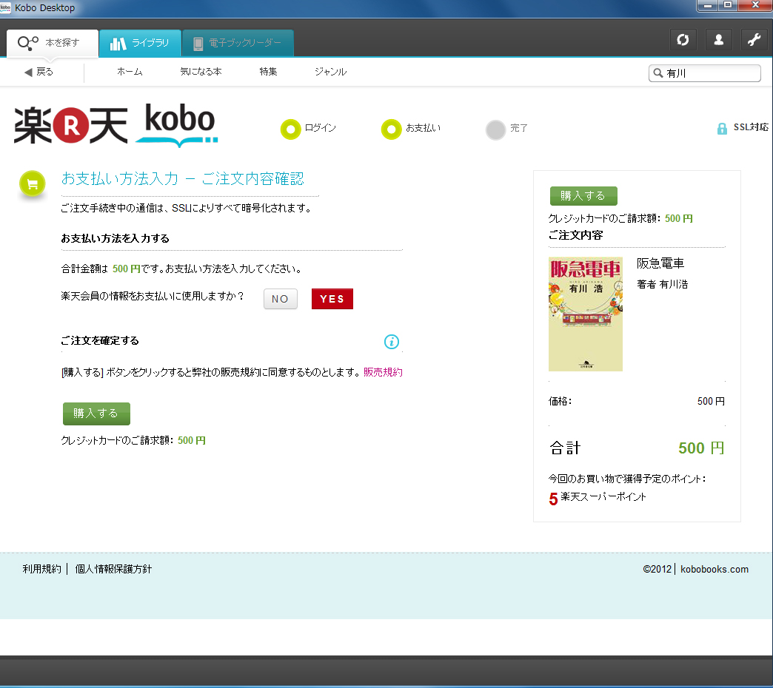
Task: Click the お支払い方法入力 heading
Action: click(x=182, y=178)
